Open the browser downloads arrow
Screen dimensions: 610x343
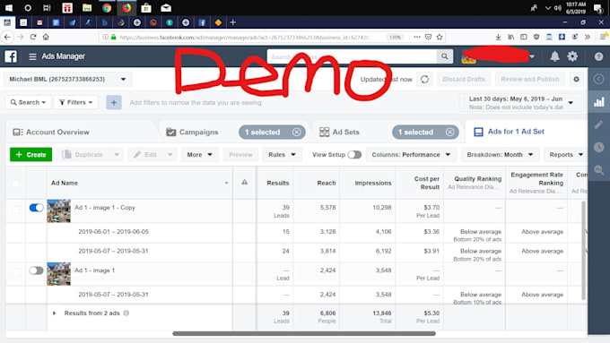498,37
